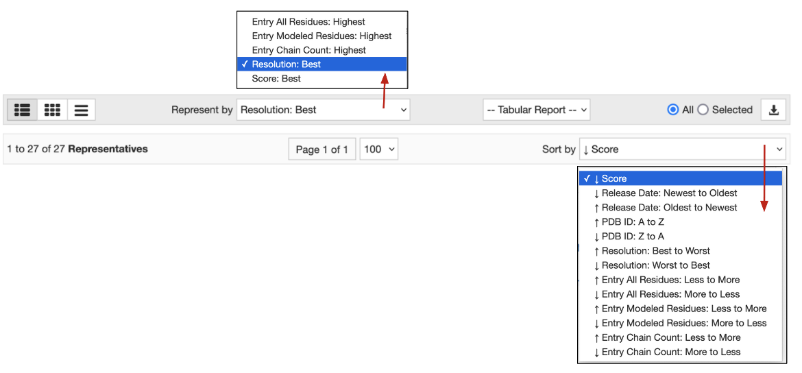Sort by Entry Chain Count: More to Less
Screen dimensions: 802x373
pos(670,352)
